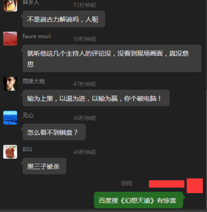The width and height of the screenshot is (207, 212).
Task: Click the 刚刚 timestamp on own message
Action: coord(126,183)
